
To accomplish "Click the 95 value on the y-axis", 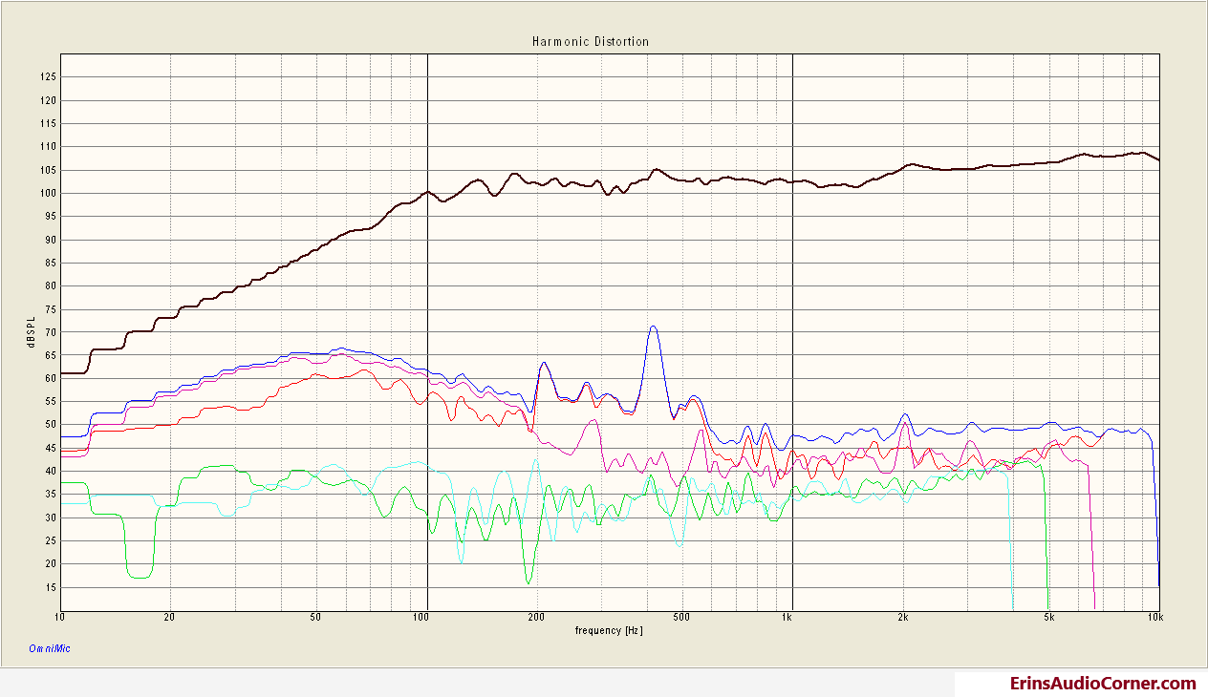I will [52, 216].
